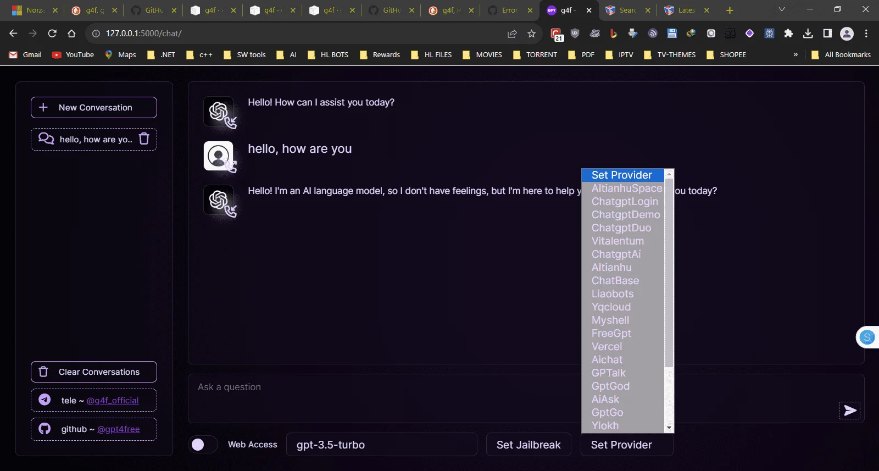This screenshot has width=879, height=471.
Task: Select AltianhuSpace from the provider list
Action: (x=623, y=188)
